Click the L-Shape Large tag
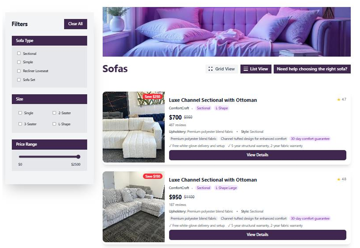Screen dimensions: 360x248 (x=226, y=188)
